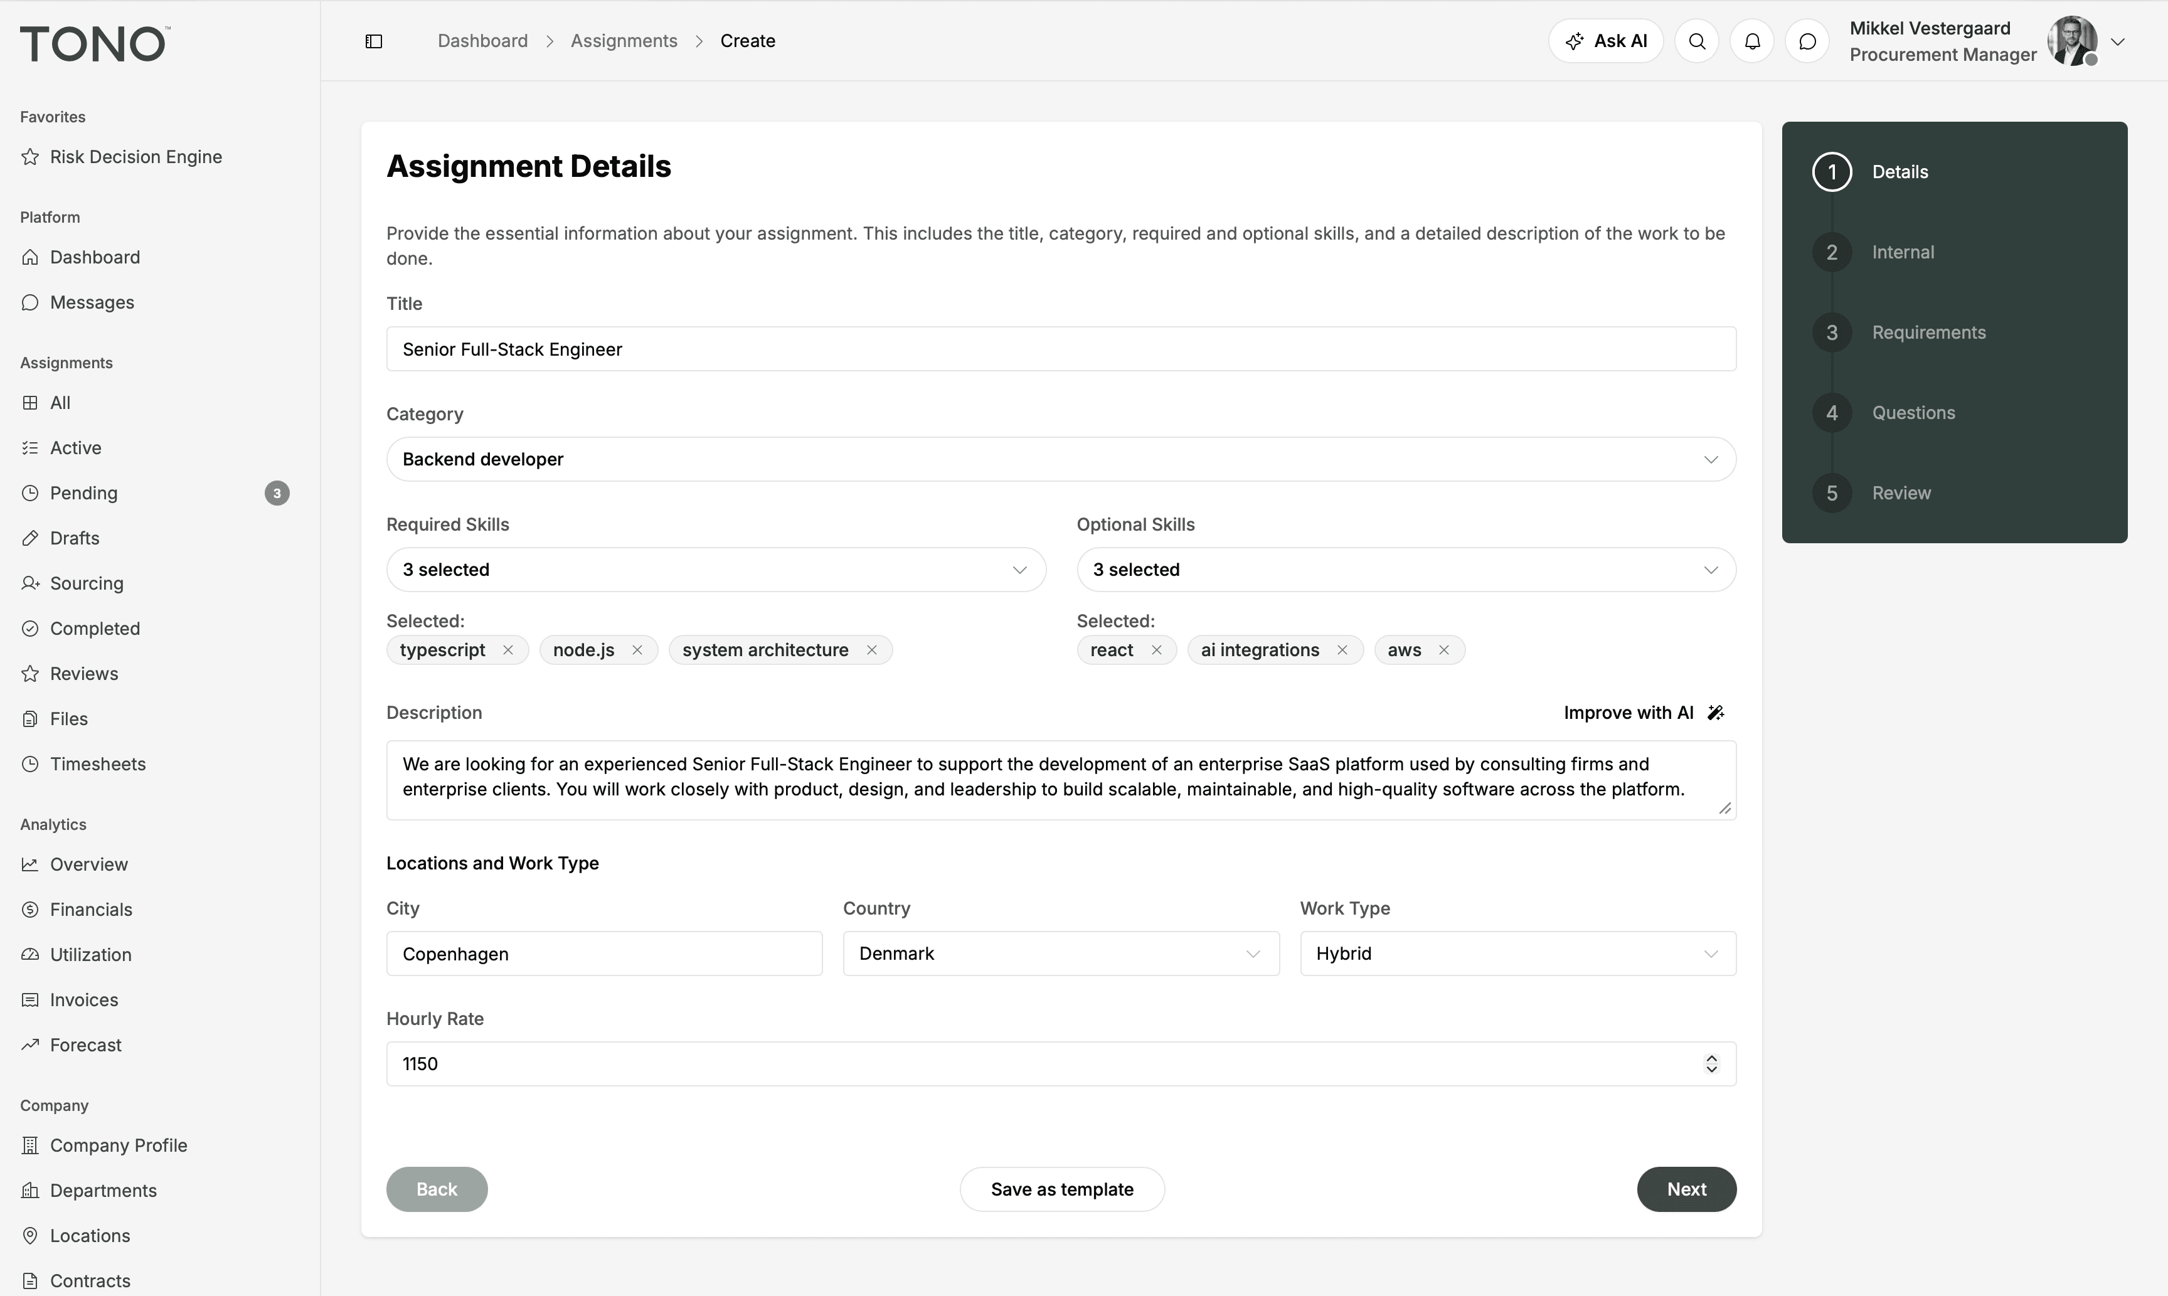Click the Overview chart icon
The image size is (2168, 1296).
pyautogui.click(x=31, y=864)
